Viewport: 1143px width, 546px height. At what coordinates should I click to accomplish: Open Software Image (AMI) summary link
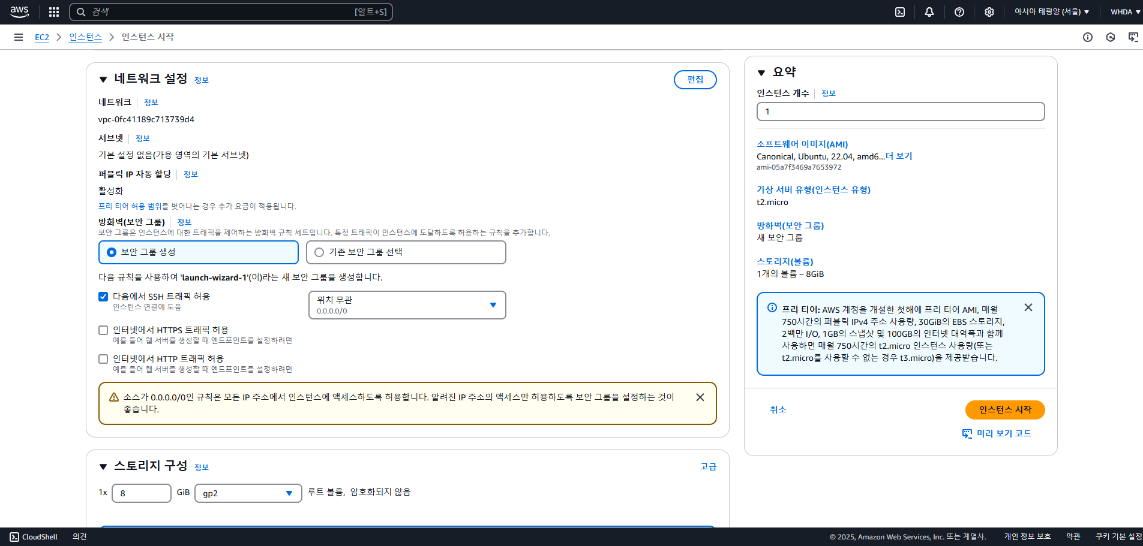[802, 144]
